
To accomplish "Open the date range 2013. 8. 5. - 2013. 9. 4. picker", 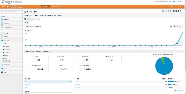I will [173, 11].
